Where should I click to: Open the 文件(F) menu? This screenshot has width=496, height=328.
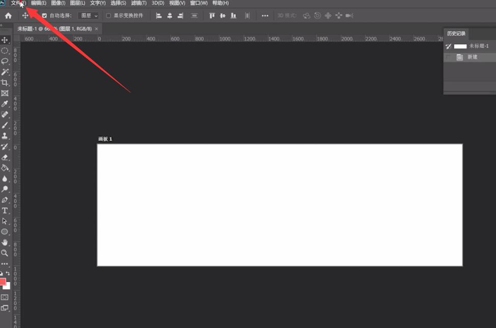(x=18, y=3)
